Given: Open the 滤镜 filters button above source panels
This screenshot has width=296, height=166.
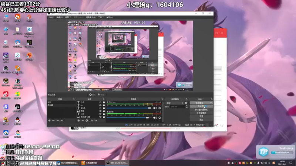Looking at the screenshot, I should (101, 95).
